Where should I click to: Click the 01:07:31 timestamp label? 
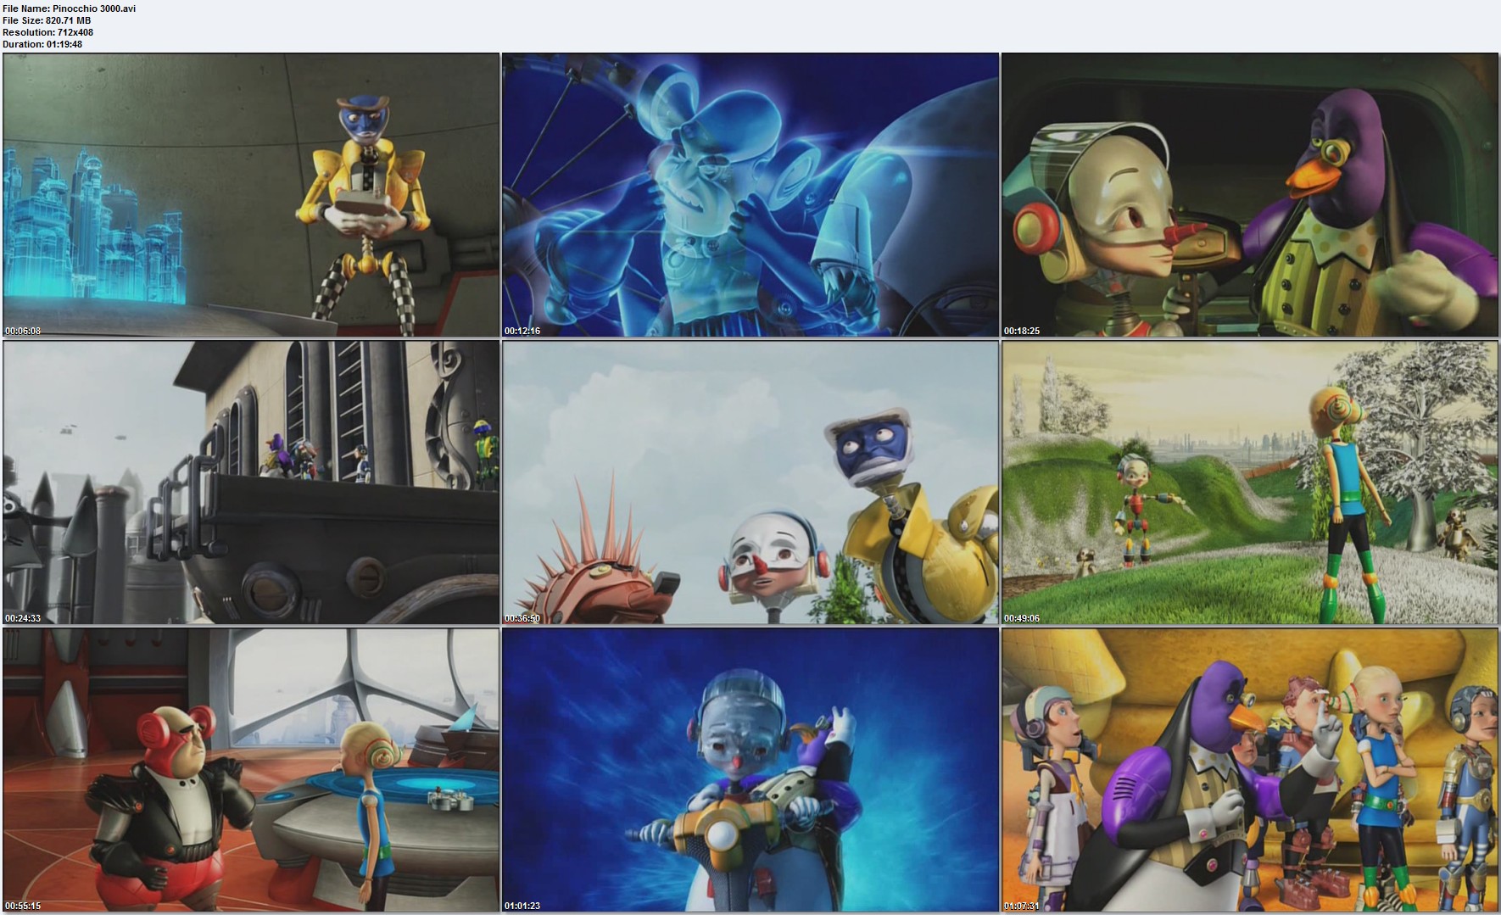point(1022,906)
